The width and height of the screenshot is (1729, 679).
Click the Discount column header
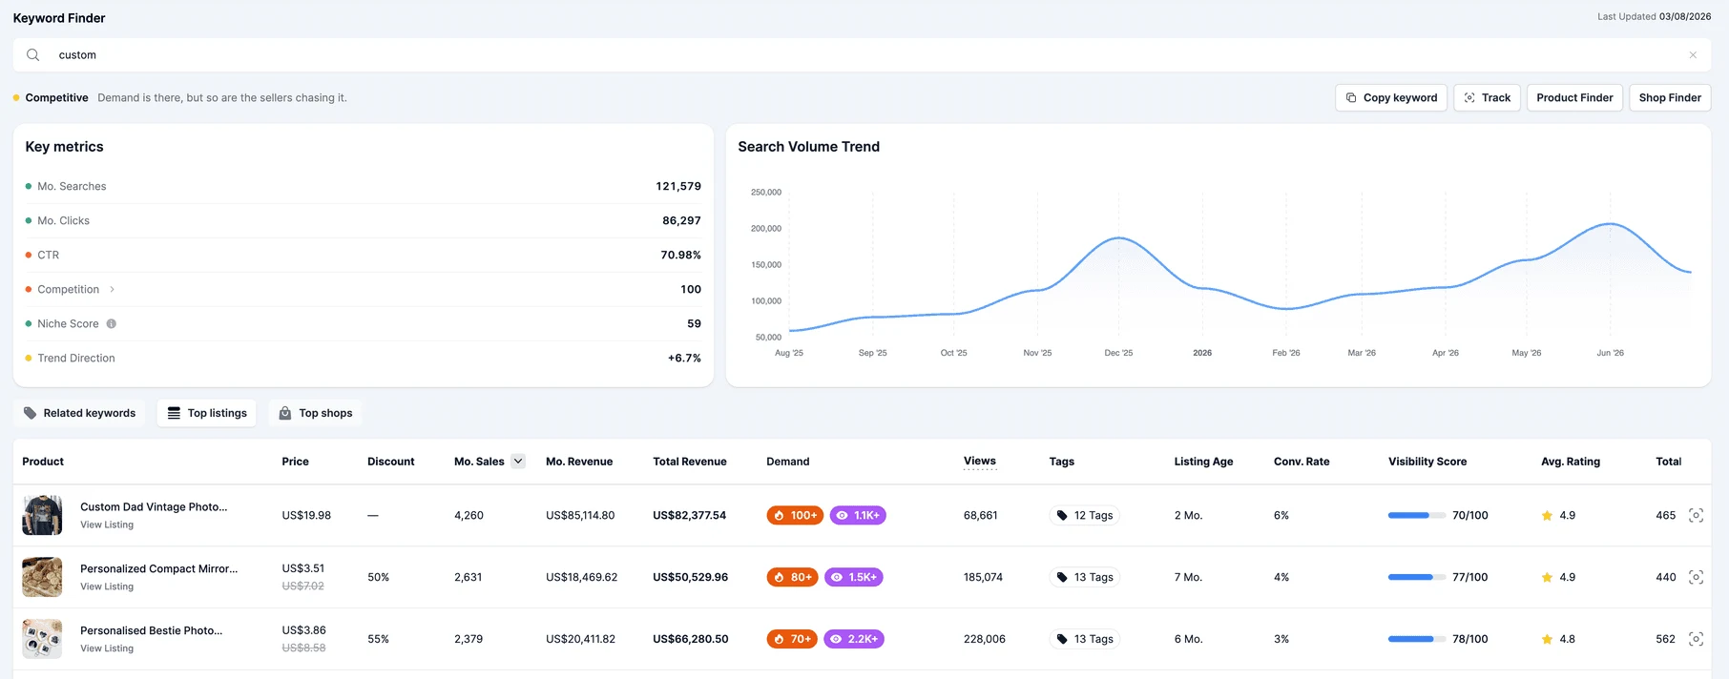tap(390, 462)
